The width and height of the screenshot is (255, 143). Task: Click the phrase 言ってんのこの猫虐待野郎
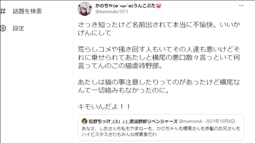pos(120,66)
